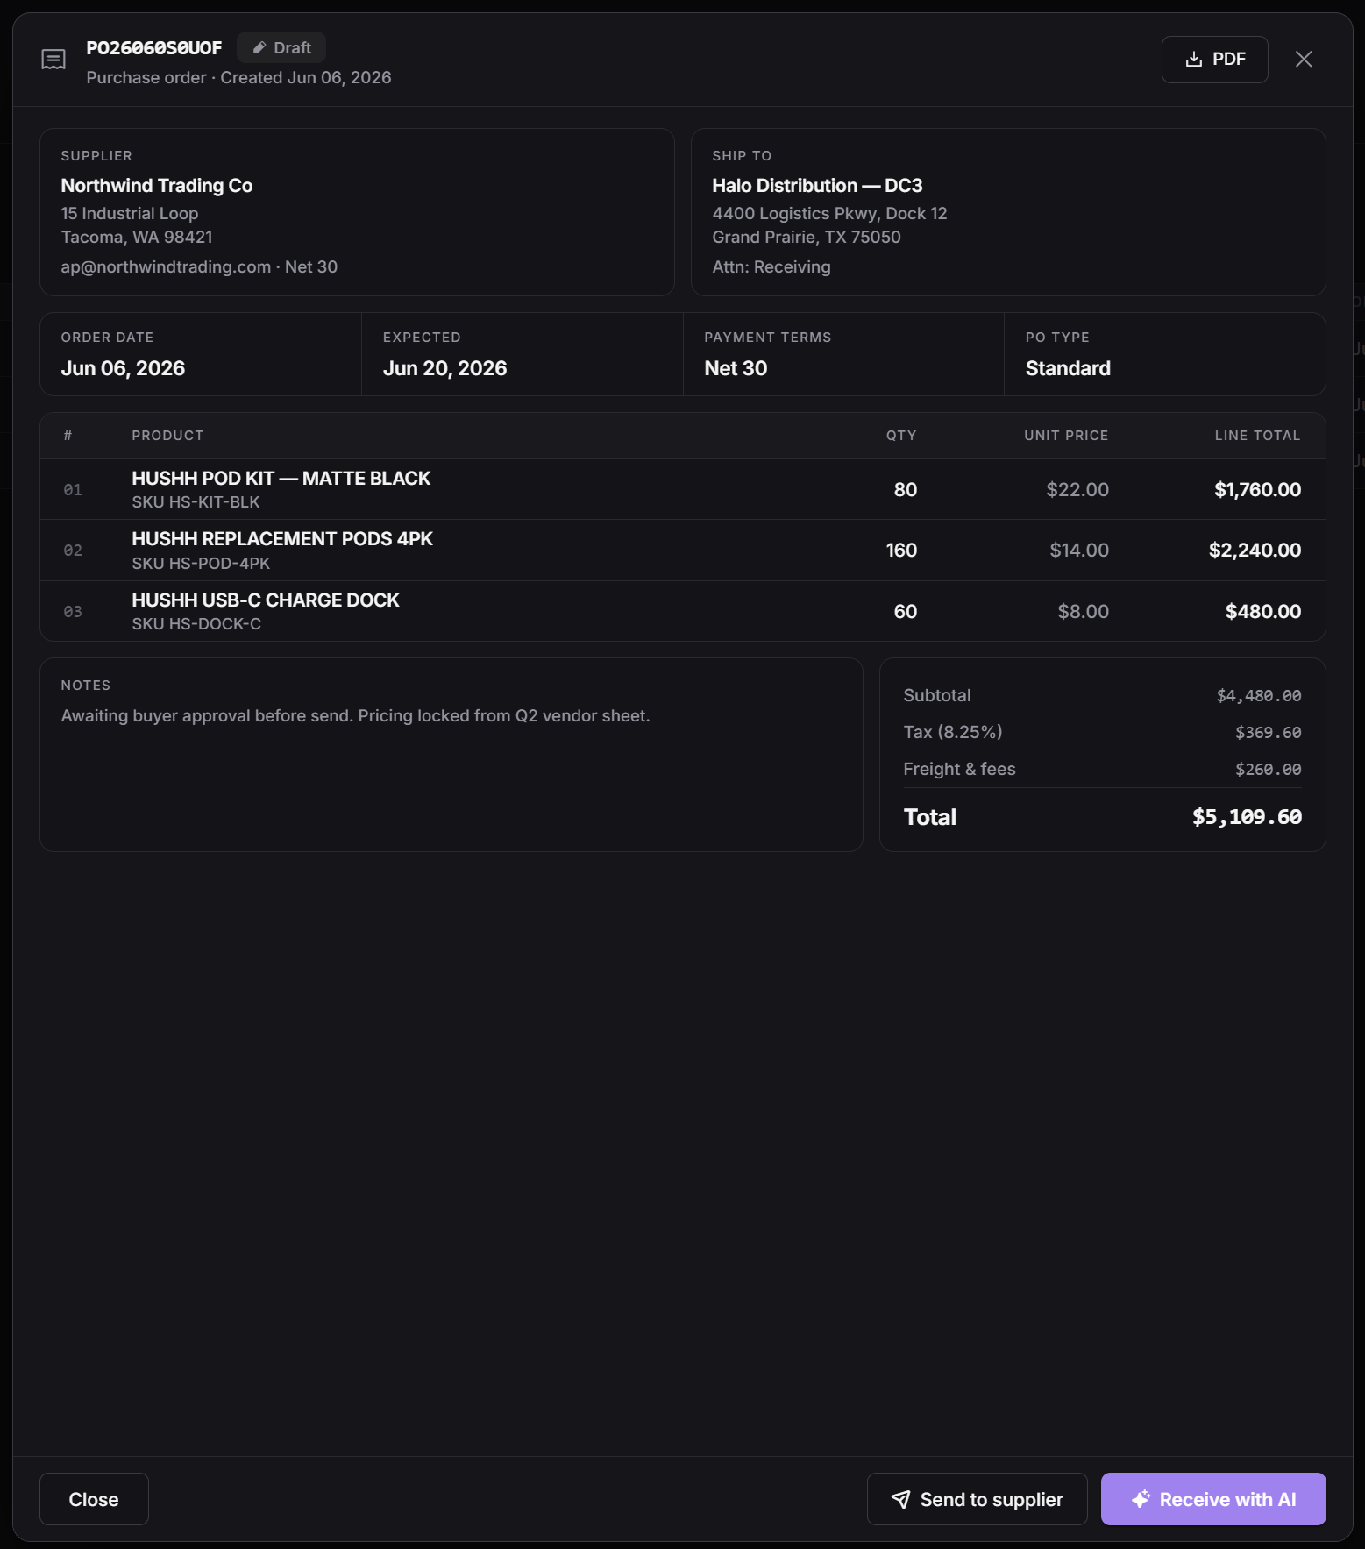Click the pencil icon in Draft badge
The image size is (1365, 1549).
pyautogui.click(x=259, y=48)
